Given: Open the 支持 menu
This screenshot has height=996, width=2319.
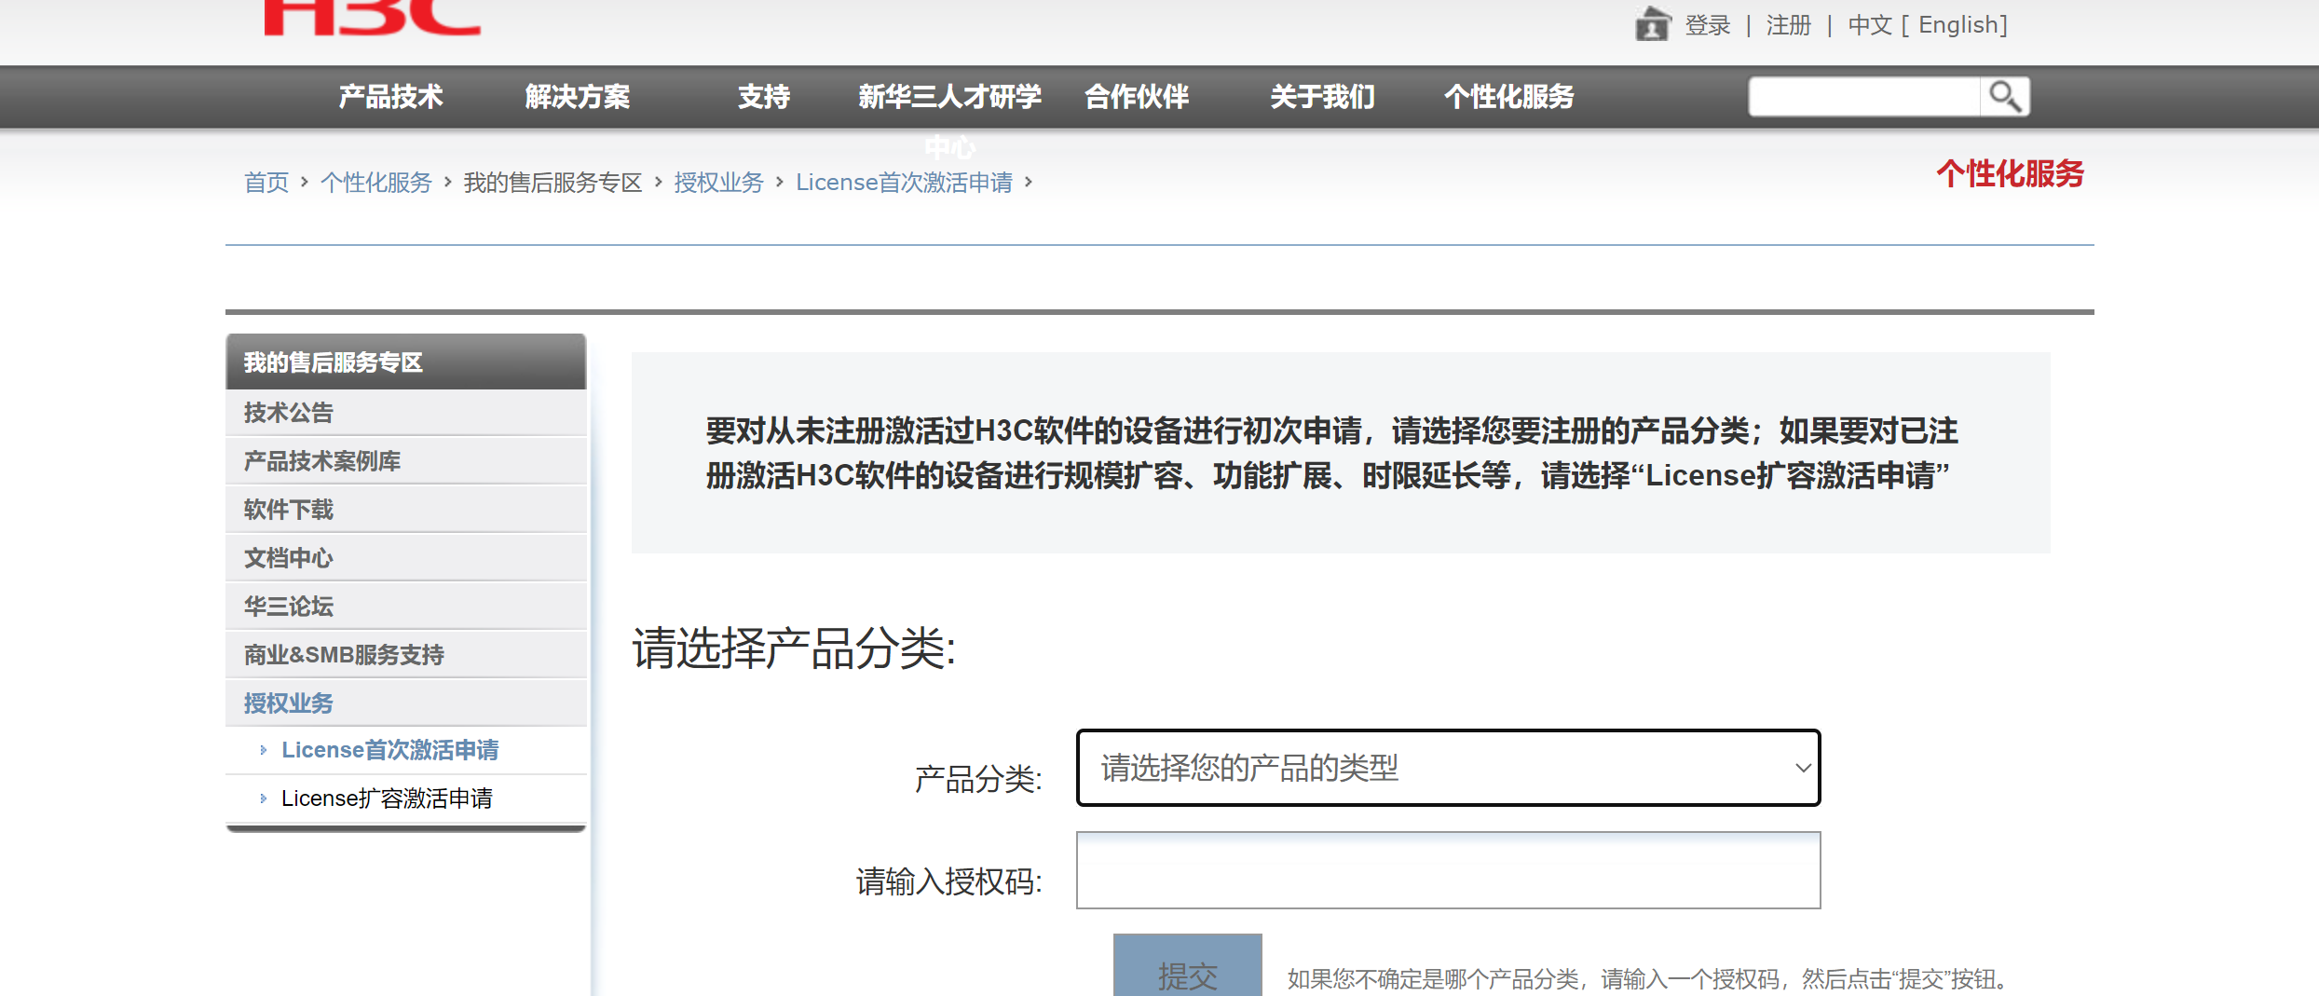Looking at the screenshot, I should [763, 96].
